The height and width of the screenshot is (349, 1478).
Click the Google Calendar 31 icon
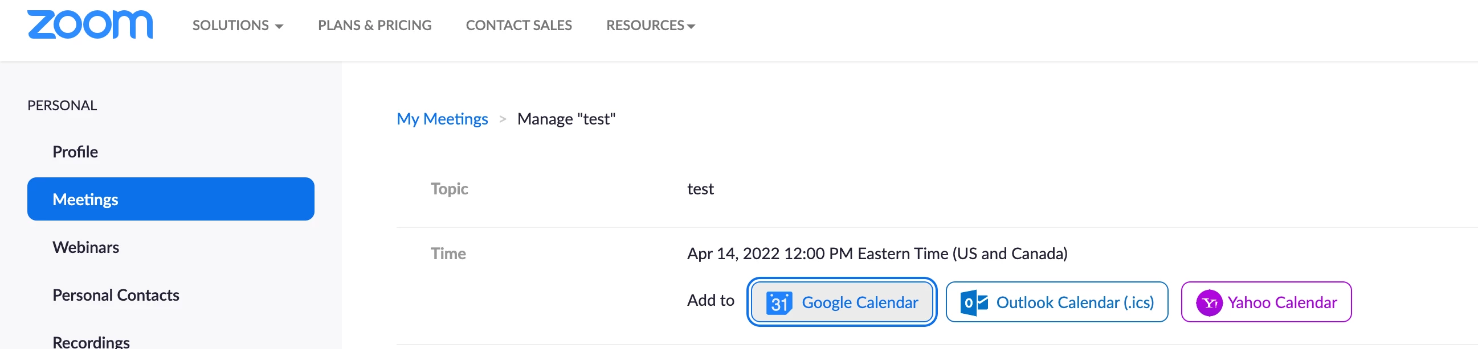click(x=778, y=302)
